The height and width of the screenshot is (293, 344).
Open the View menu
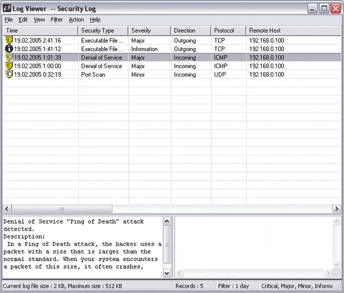pyautogui.click(x=39, y=19)
